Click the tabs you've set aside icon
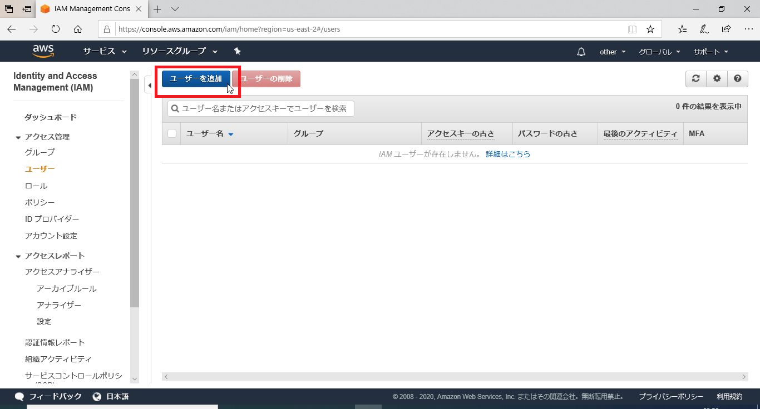 point(9,9)
